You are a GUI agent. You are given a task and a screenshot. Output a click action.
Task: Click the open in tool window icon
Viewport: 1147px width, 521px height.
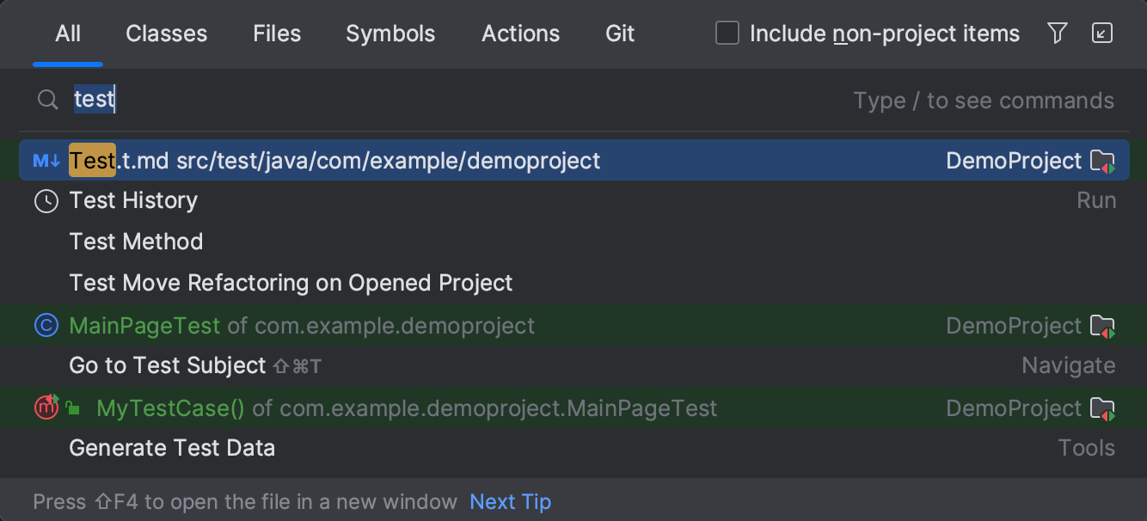1101,34
